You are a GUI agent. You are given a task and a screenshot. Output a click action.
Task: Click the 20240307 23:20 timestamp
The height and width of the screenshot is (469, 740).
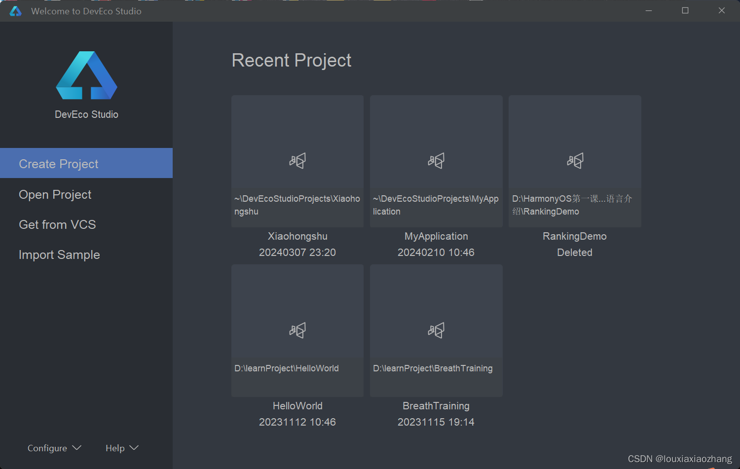pos(297,253)
